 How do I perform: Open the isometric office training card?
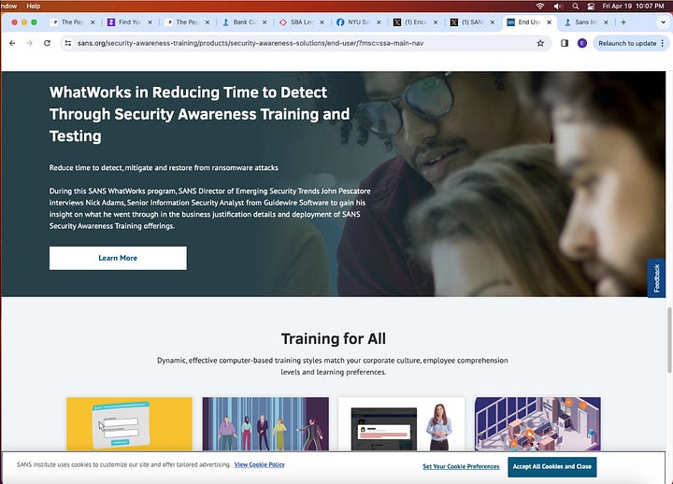(x=537, y=424)
